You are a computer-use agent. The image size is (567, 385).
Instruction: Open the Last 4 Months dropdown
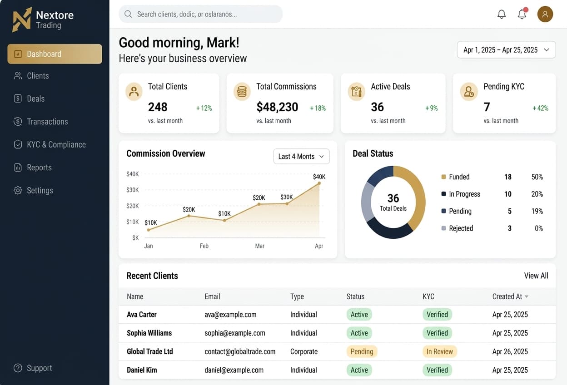[x=301, y=156]
